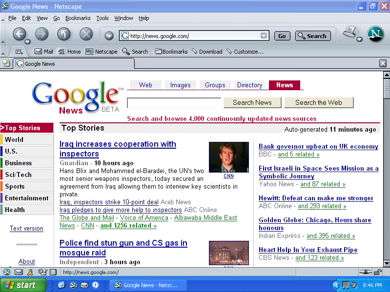This screenshot has width=390, height=292.
Task: Open the Help menu
Action: [144, 18]
